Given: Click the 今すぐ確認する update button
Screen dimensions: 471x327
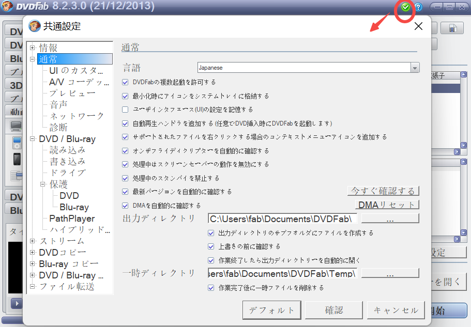Looking at the screenshot, I should tap(383, 191).
